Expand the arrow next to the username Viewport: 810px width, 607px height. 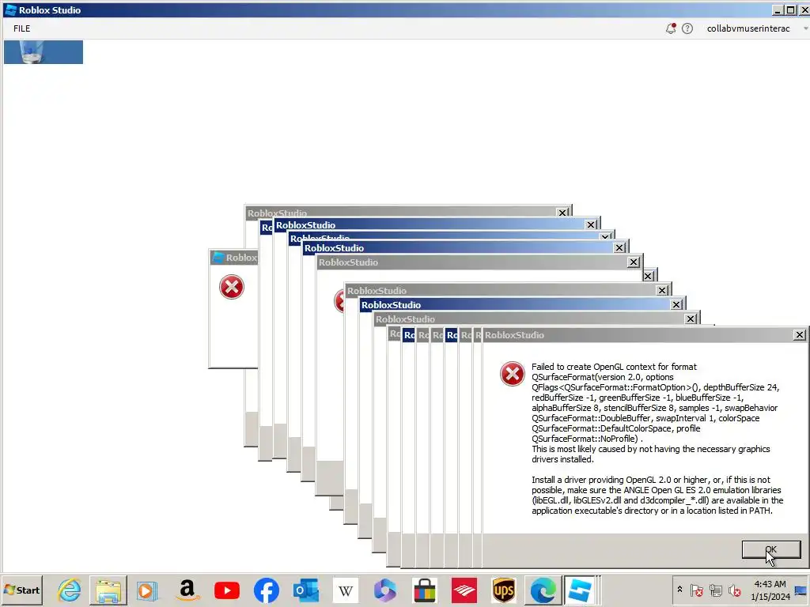(x=805, y=28)
